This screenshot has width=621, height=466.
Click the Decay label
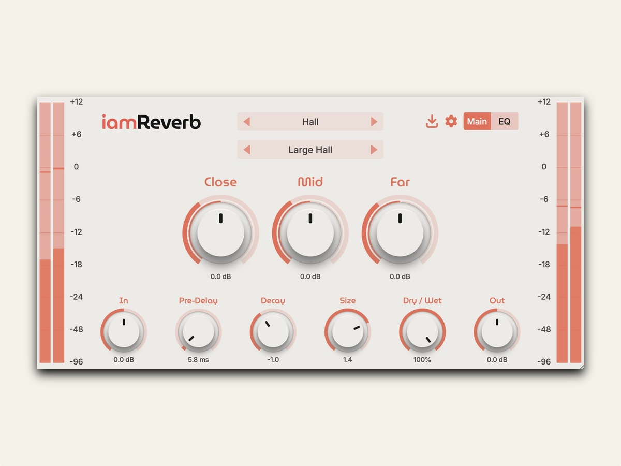coord(273,300)
